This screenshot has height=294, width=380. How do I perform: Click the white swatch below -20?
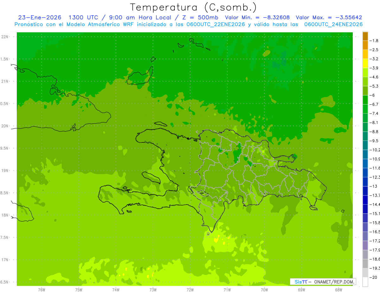(365, 282)
